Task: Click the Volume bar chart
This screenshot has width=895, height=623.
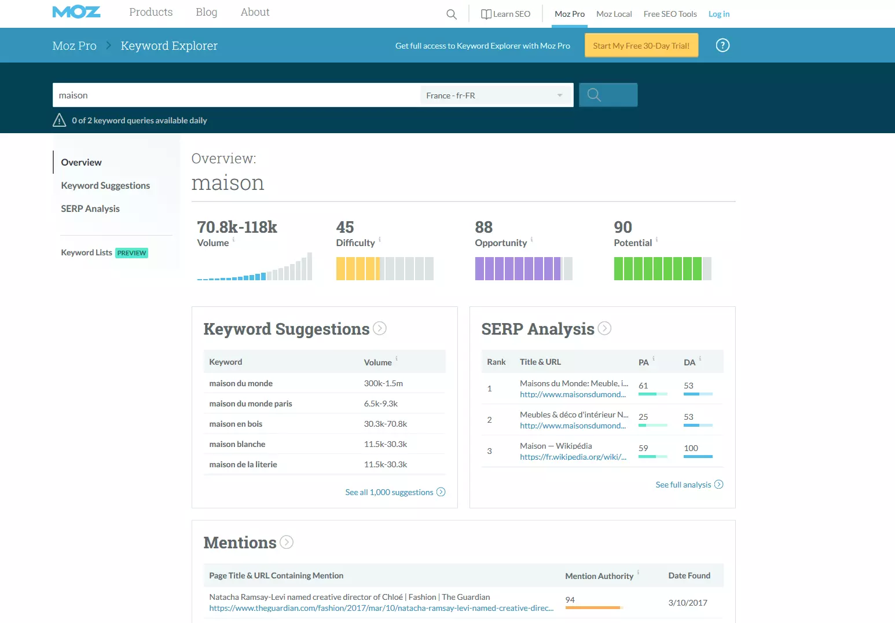Action: tap(254, 266)
